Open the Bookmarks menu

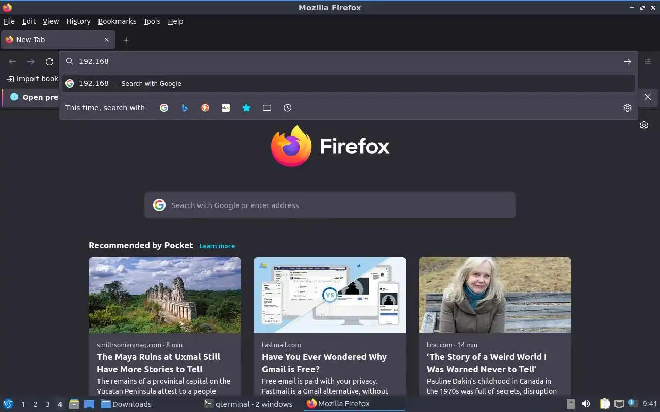(x=117, y=21)
